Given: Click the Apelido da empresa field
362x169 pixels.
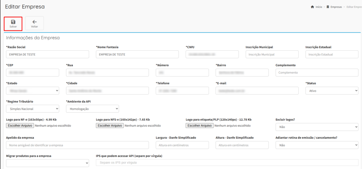Looking at the screenshot, I should point(77,145).
